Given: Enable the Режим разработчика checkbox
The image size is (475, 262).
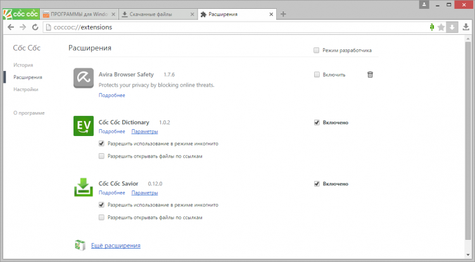Looking at the screenshot, I should [316, 51].
